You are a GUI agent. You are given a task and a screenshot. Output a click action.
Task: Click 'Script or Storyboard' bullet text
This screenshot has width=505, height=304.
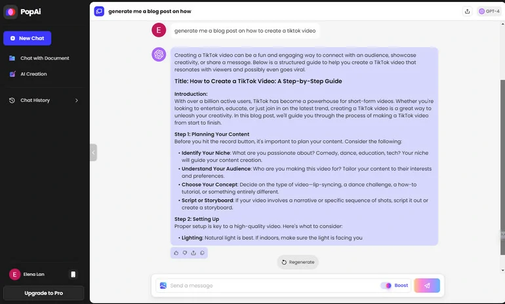pos(207,200)
